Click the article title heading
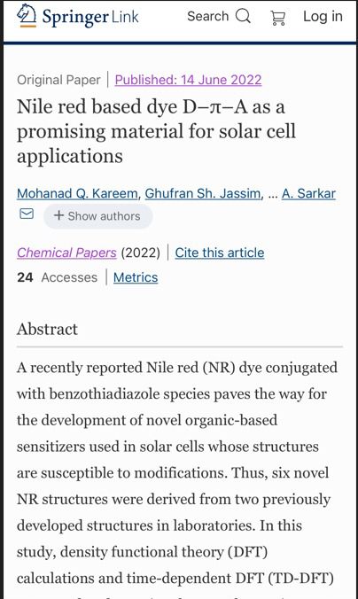Viewport: 358px width, 599px height. pos(156,131)
